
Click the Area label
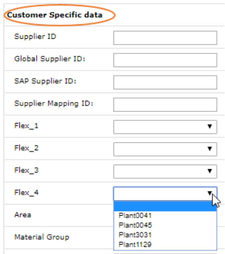pos(23,215)
